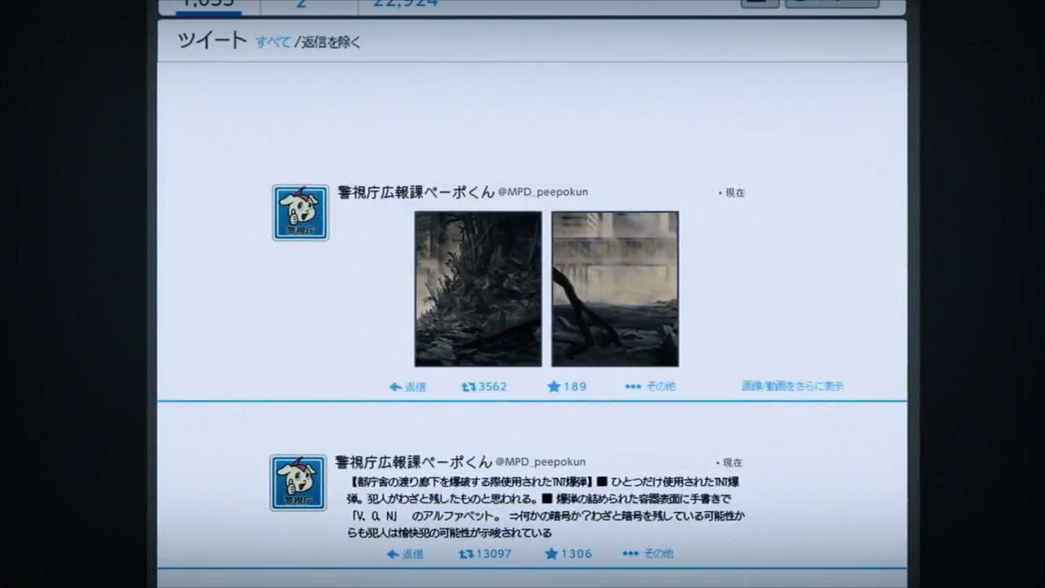Open left photo of rubble and debris

[x=478, y=288]
